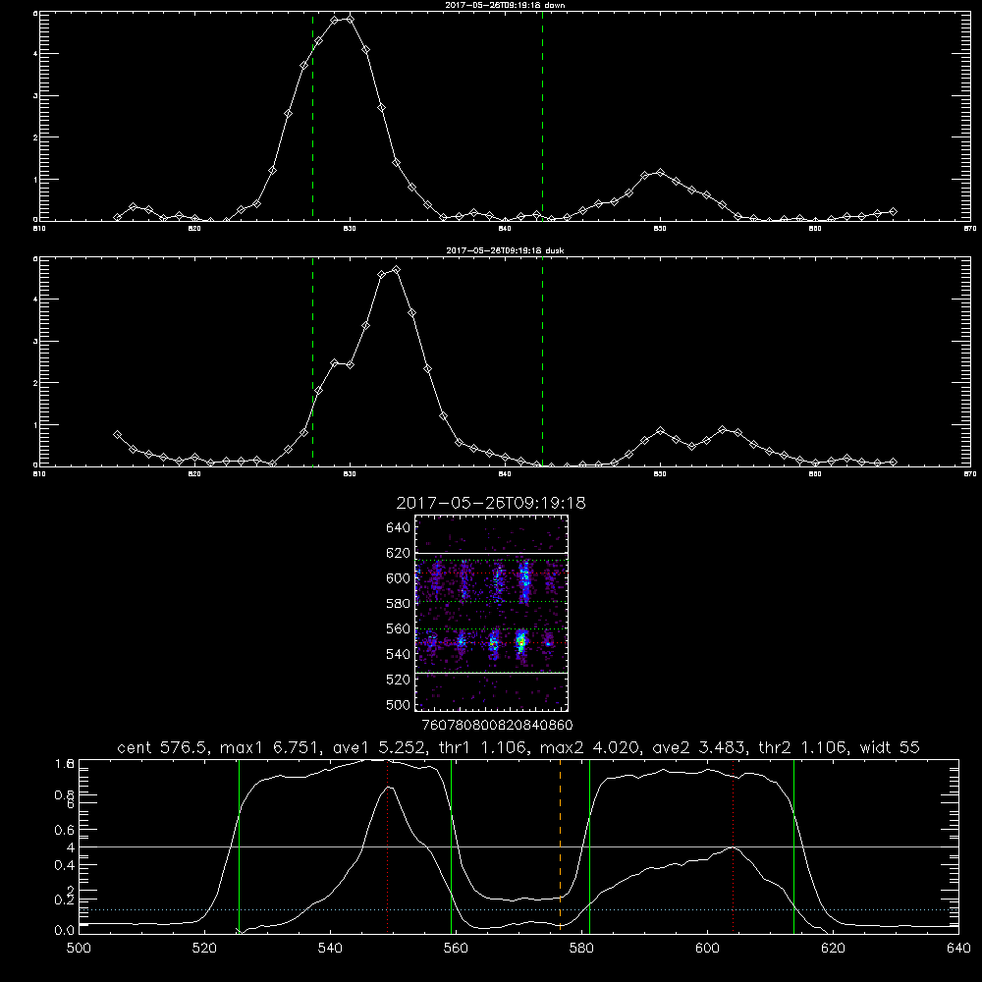982x982 pixels.
Task: Click the highest diamond marker on the dusk curve
Action: [396, 270]
